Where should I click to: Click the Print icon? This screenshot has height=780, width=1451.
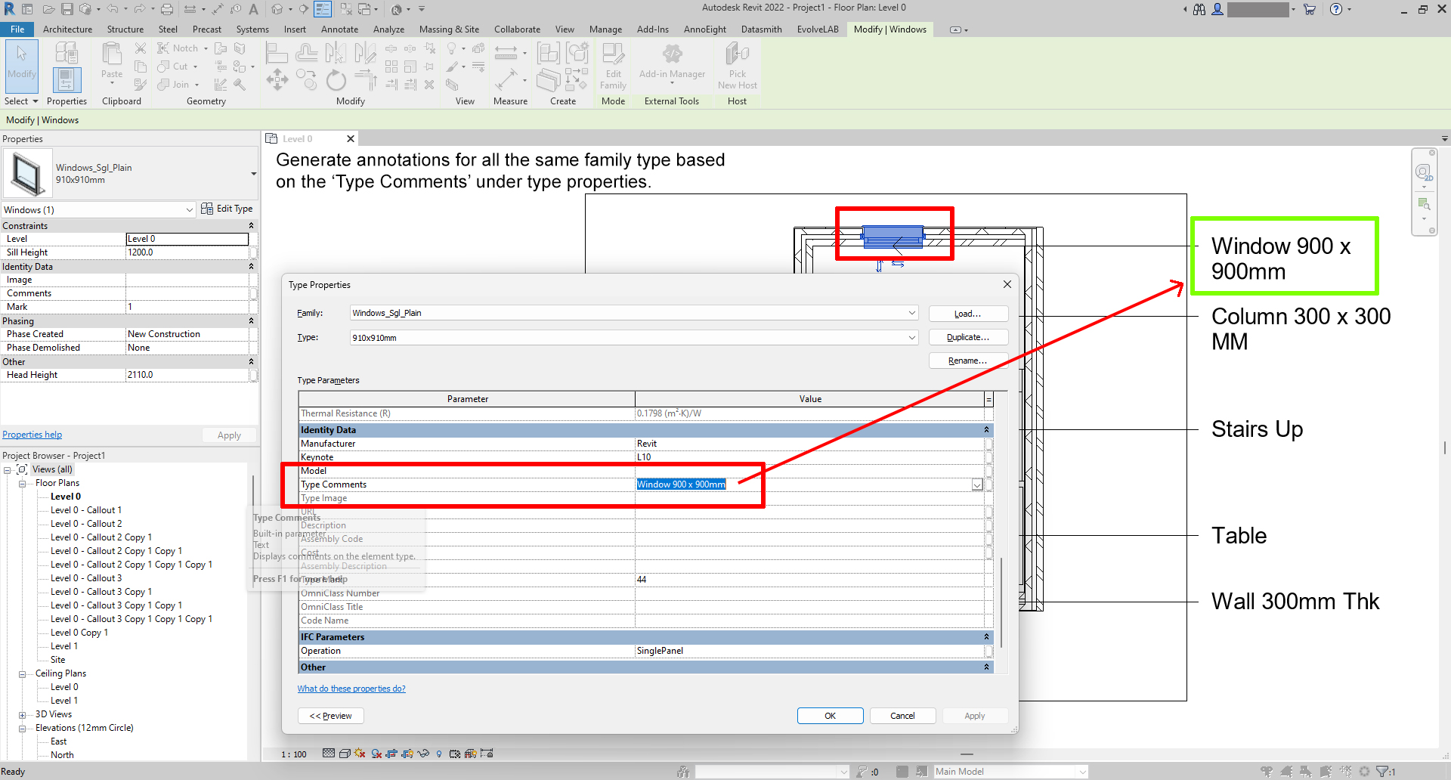[167, 9]
